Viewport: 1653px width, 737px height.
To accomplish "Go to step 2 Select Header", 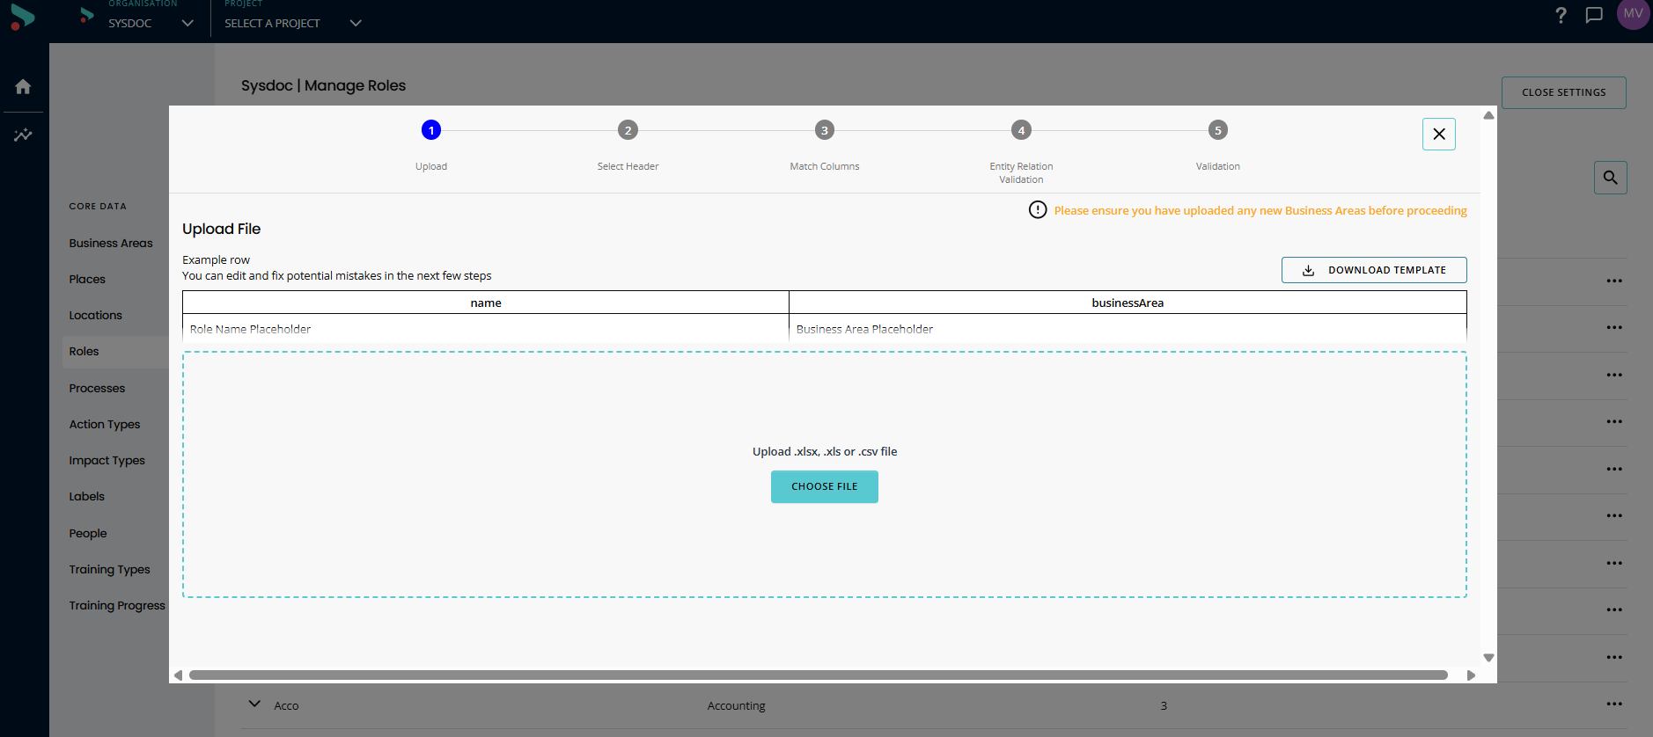I will click(x=628, y=130).
